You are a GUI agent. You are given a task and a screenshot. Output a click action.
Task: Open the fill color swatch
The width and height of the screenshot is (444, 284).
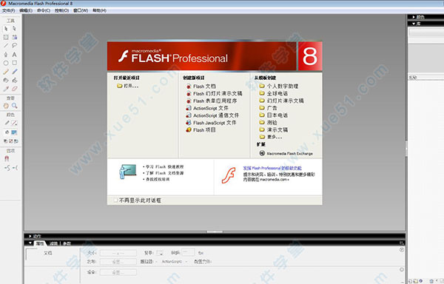click(x=14, y=132)
